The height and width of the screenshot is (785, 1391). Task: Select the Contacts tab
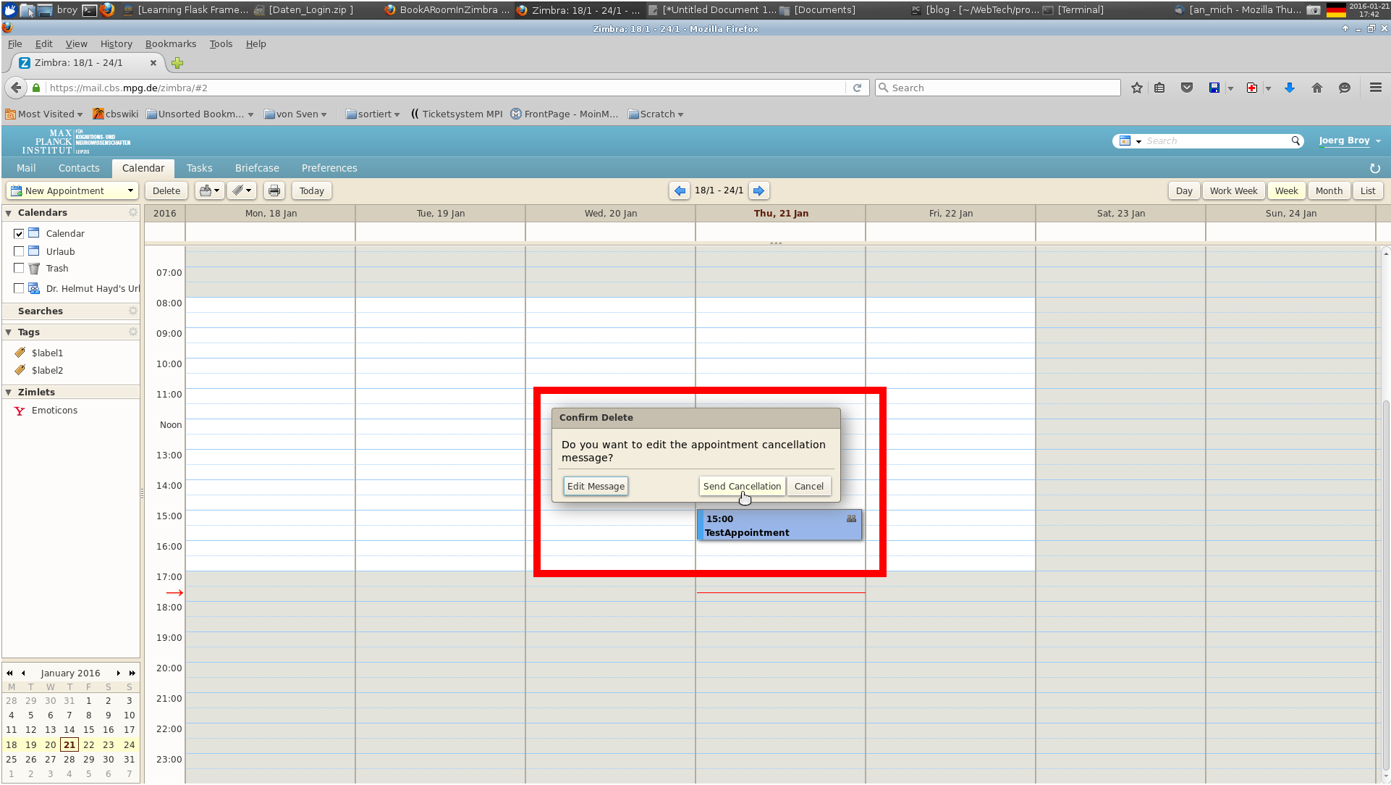(78, 167)
